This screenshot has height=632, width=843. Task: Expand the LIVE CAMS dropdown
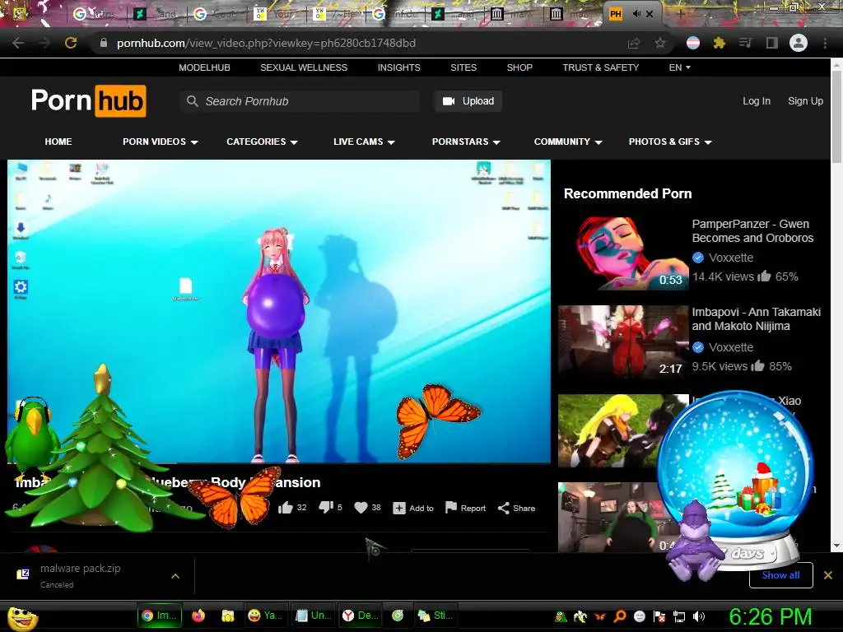pyautogui.click(x=364, y=142)
